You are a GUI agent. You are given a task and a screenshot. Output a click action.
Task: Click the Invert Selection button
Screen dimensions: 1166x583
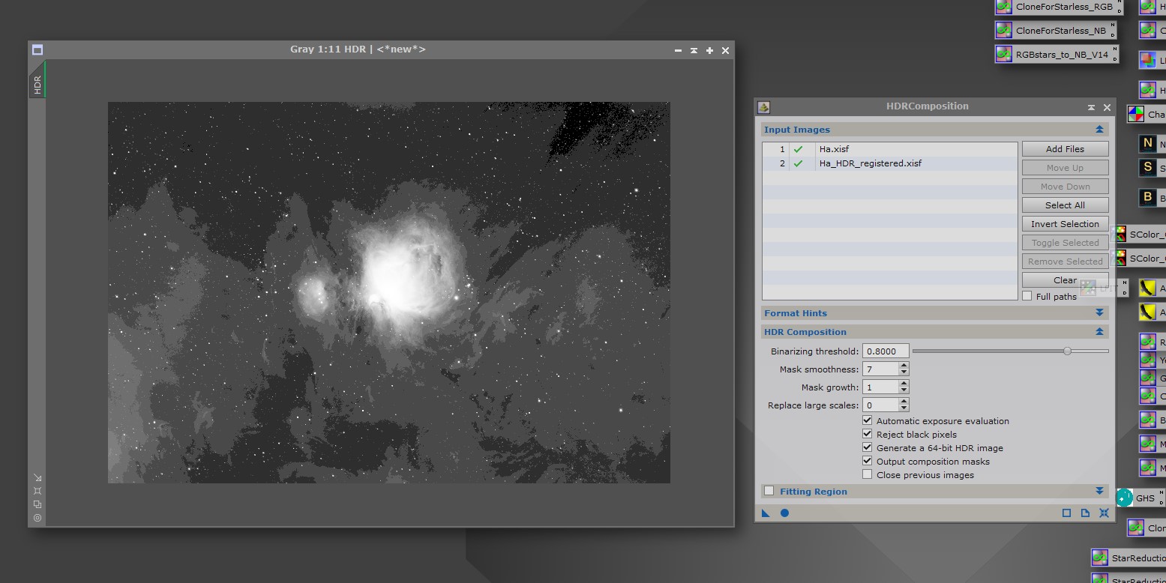pos(1065,224)
